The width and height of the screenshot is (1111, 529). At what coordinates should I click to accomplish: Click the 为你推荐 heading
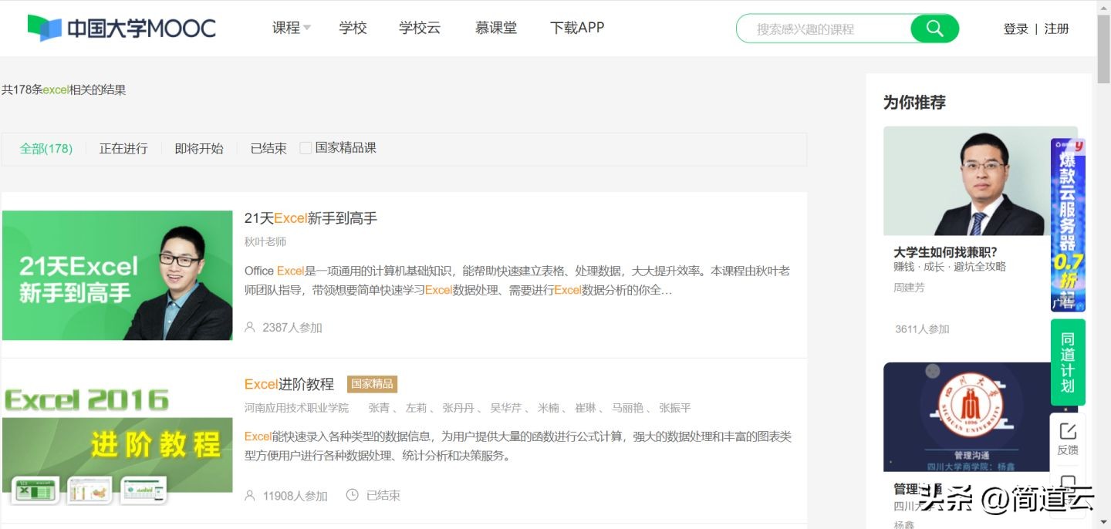click(x=914, y=102)
